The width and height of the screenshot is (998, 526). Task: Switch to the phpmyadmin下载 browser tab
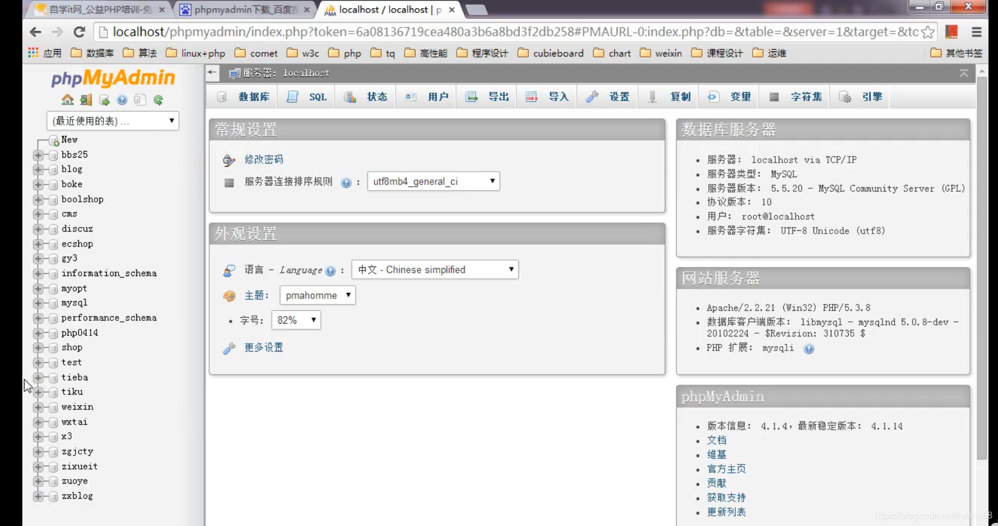pos(246,10)
